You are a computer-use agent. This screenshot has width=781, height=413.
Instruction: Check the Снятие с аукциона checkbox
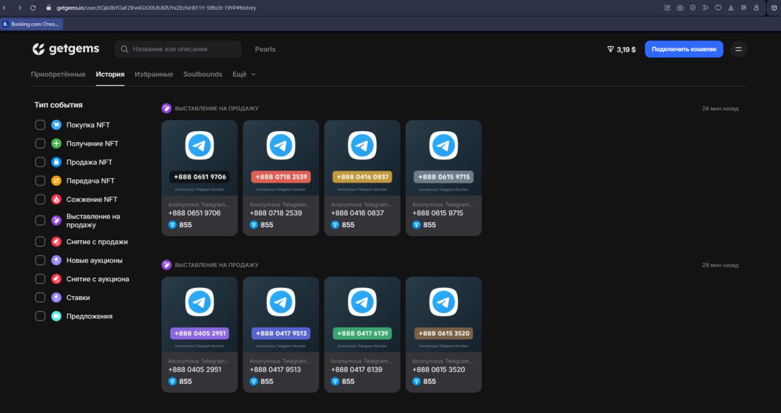tap(40, 279)
